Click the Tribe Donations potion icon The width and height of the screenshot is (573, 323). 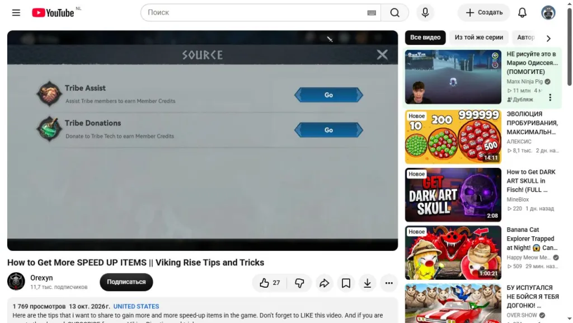[49, 129]
